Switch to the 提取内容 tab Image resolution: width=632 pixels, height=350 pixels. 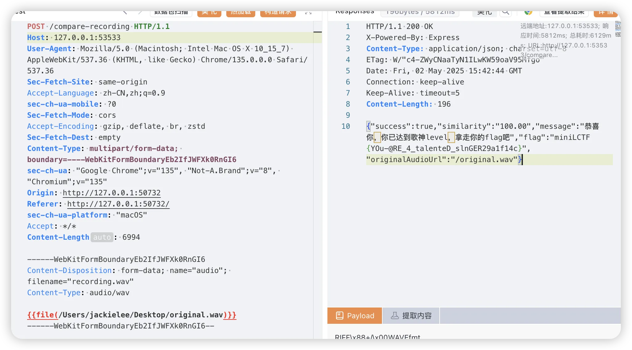[411, 315]
